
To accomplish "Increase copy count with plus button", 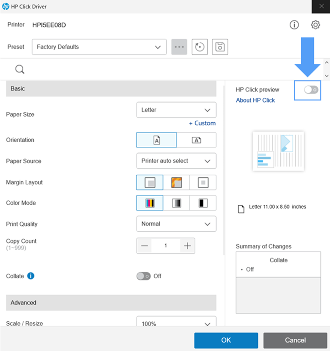I will pyautogui.click(x=187, y=246).
